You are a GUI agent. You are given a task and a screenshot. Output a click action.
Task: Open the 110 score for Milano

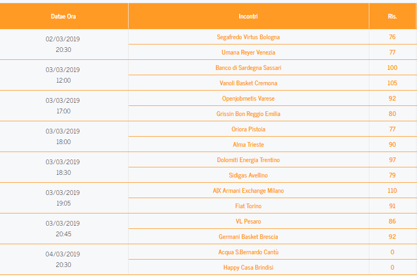[392, 191]
